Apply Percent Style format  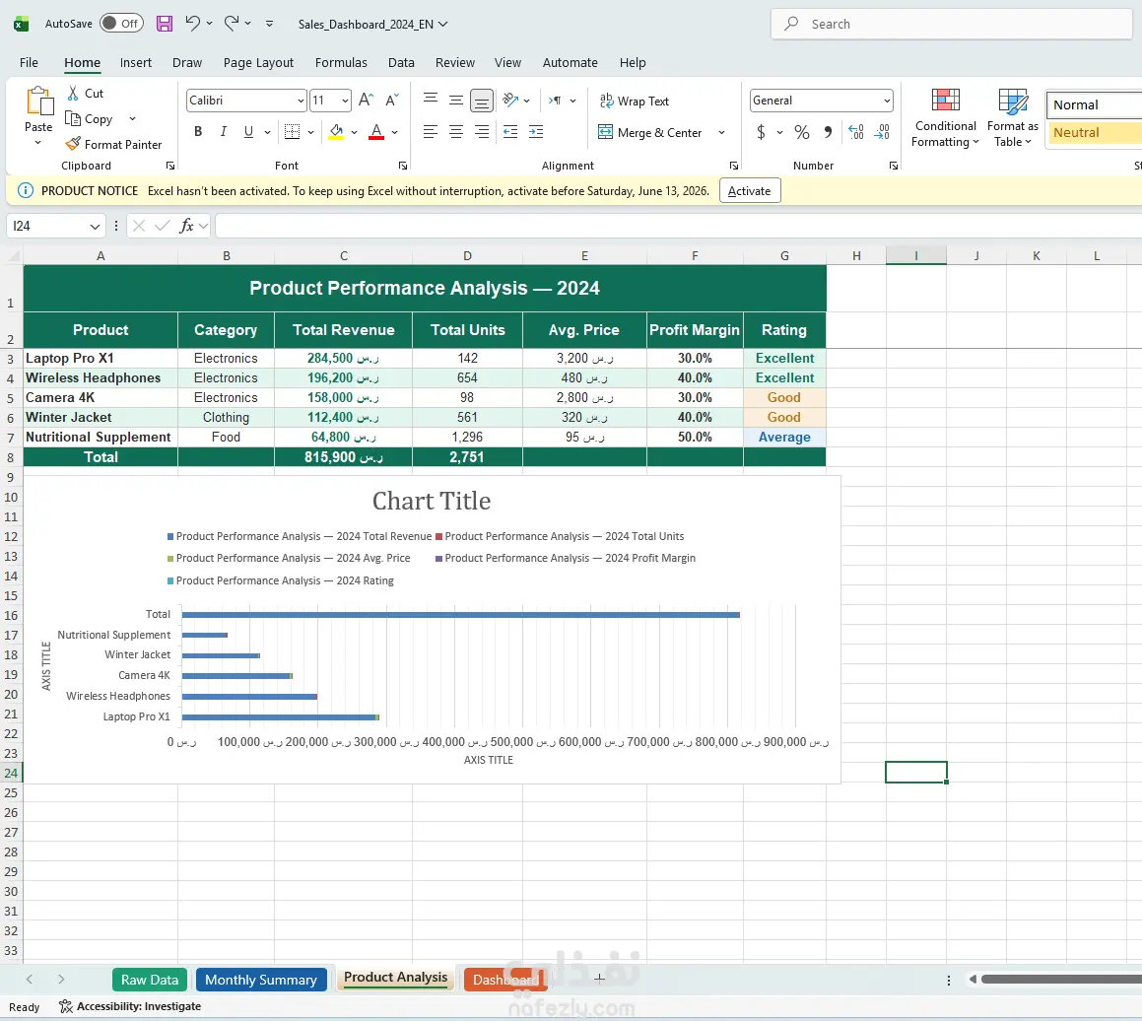tap(802, 132)
